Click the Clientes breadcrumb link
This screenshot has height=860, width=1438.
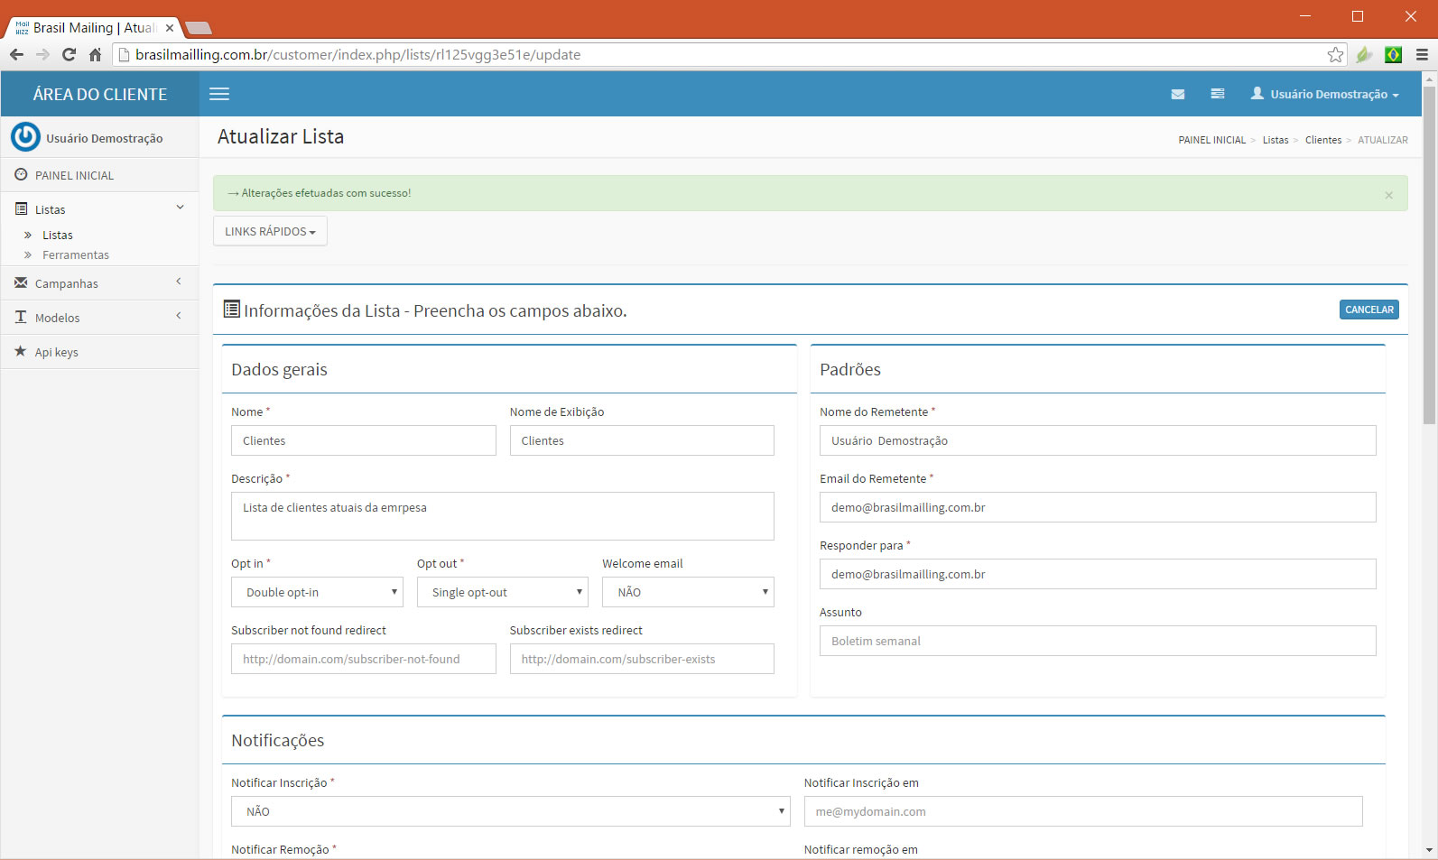click(x=1322, y=140)
